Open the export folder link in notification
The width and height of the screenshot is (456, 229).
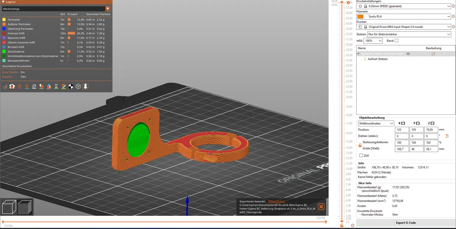277,201
